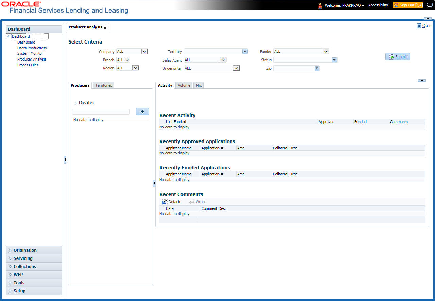435x301 pixels.
Task: Click the DashBoard panel header
Action: point(34,29)
